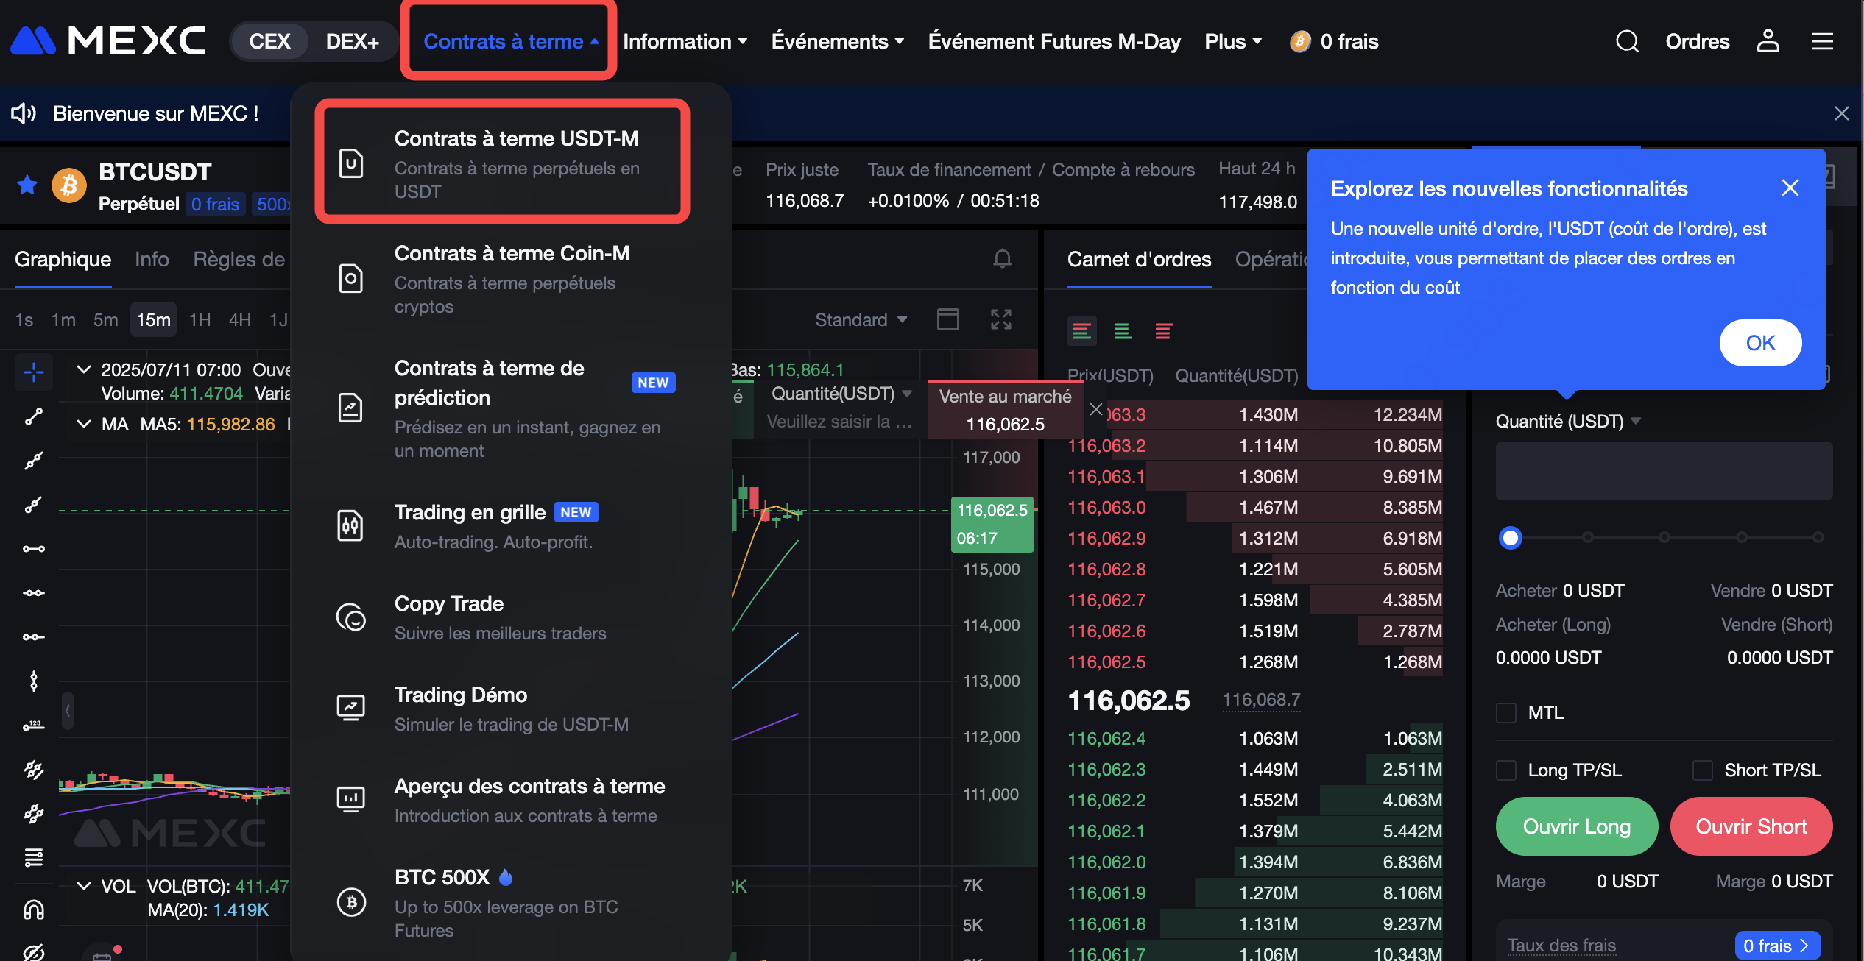Viewport: 1864px width, 961px height.
Task: Click the price alert bell icon
Action: 1002,259
